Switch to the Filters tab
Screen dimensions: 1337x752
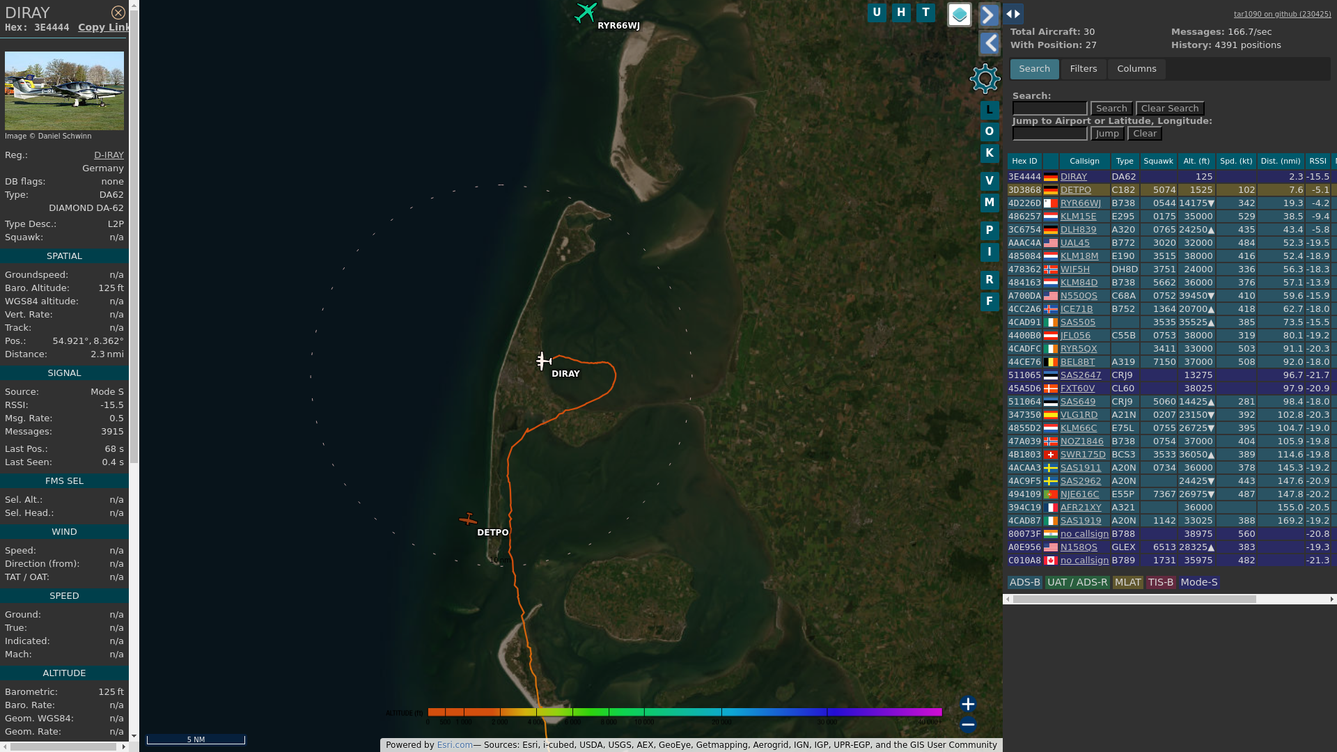point(1084,69)
